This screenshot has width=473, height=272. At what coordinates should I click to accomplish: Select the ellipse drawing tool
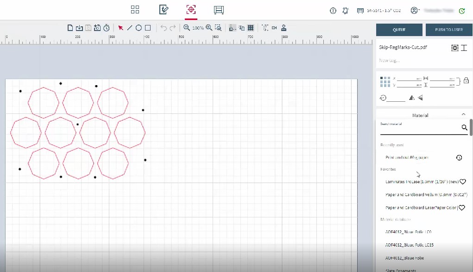(x=139, y=28)
